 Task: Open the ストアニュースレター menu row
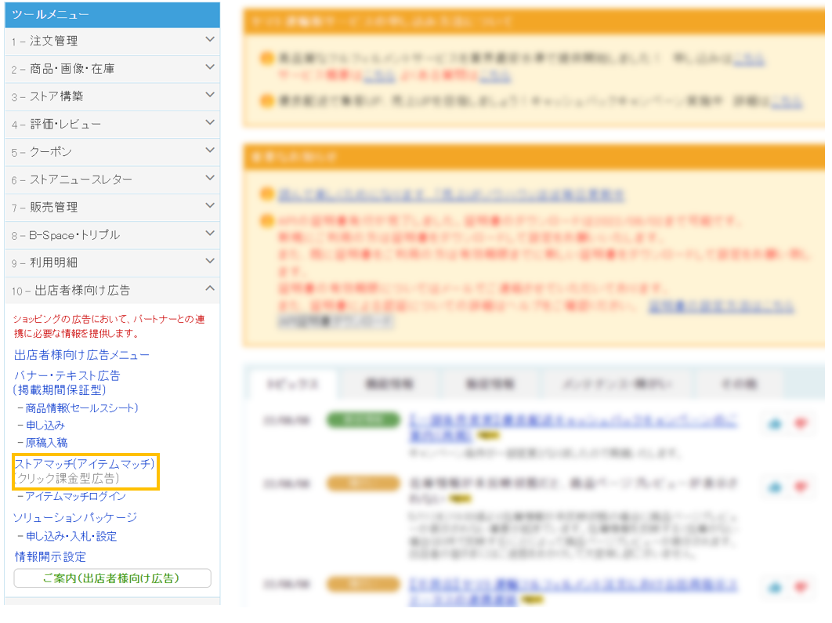[113, 179]
